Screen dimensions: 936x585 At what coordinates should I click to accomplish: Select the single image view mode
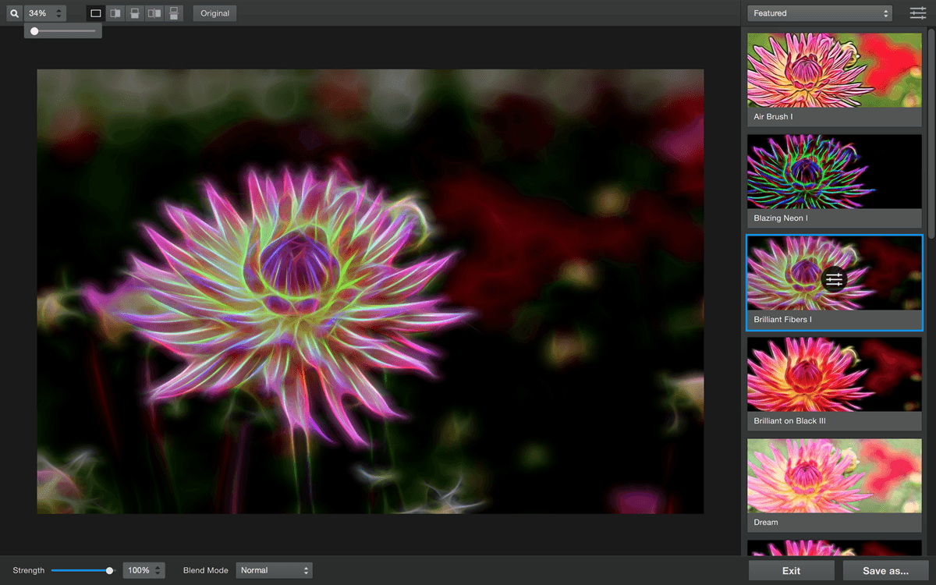point(96,13)
